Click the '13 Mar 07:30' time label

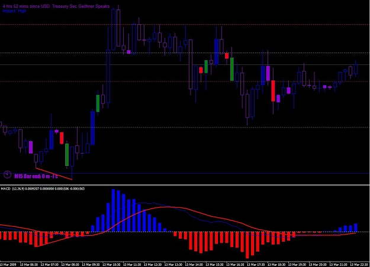50,265
